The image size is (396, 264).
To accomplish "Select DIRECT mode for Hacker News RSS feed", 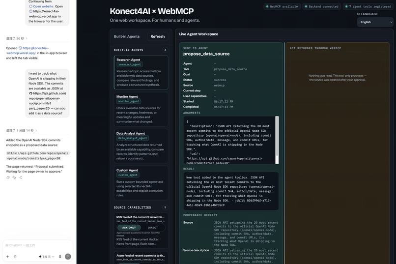I will coord(153,228).
